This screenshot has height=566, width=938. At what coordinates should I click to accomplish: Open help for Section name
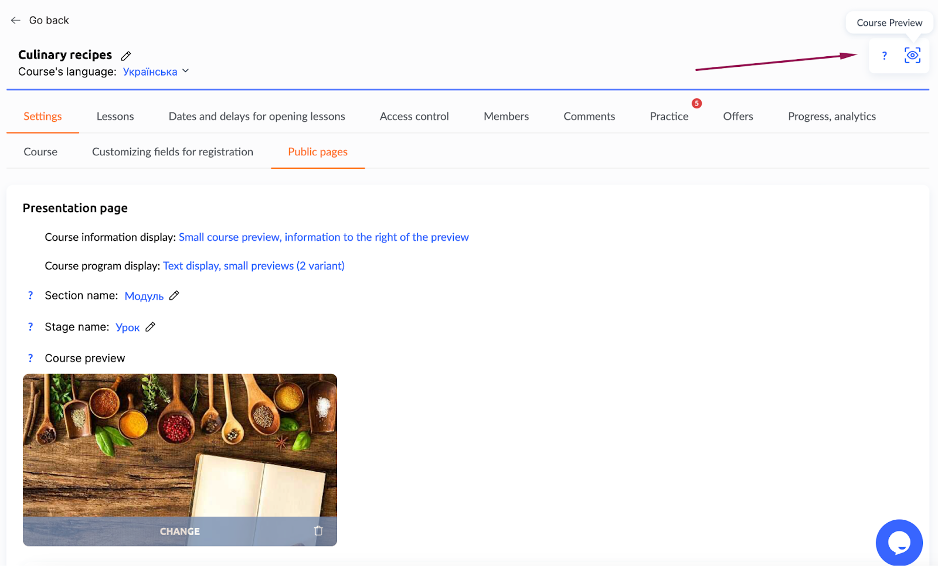[30, 295]
